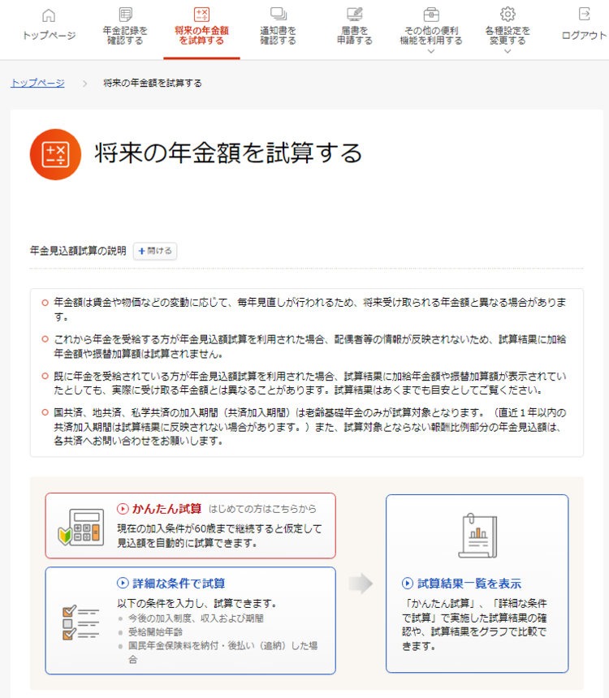609x698 pixels.
Task: Click the checklist illustration in 詳細な条件 card
Action: click(80, 621)
